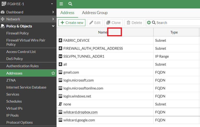
Task: Switch to the Address Group tab
Action: 95,13
